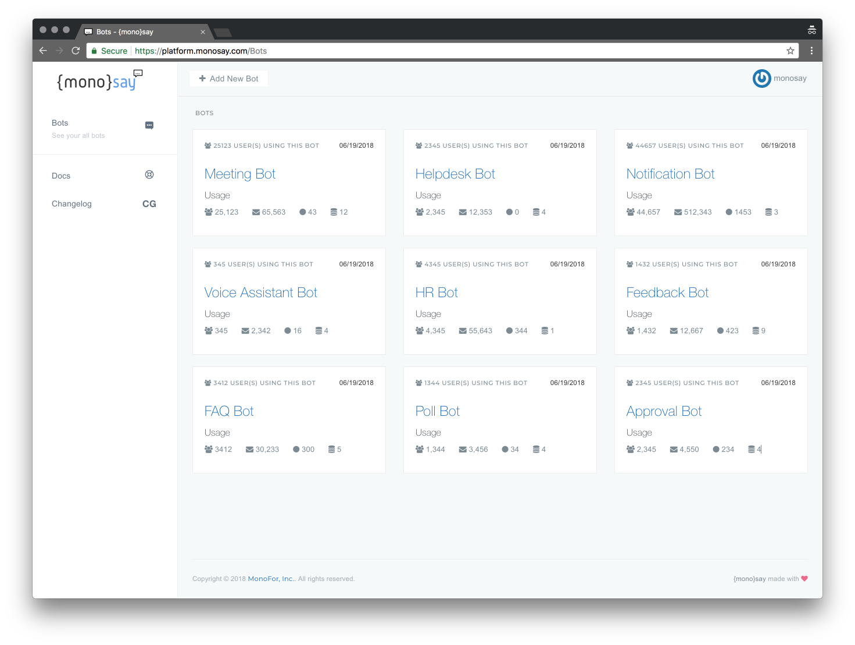Screen dimensions: 855x645
Task: Open the Chrome three-dot menu
Action: [x=811, y=51]
